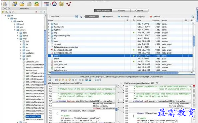Open the gear settings icon near Conflicts
The height and width of the screenshot is (123, 198).
click(x=193, y=16)
